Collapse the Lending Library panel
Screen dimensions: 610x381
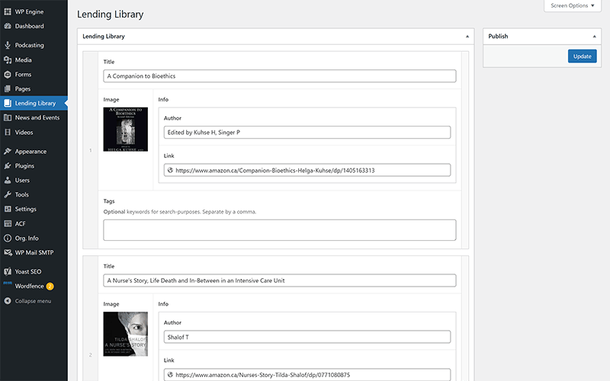[467, 37]
